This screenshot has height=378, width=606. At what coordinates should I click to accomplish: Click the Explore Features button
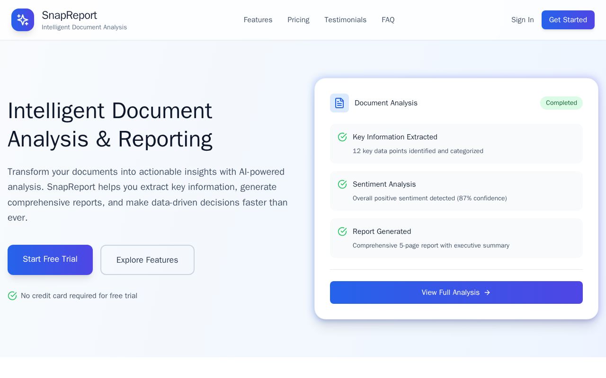[147, 260]
